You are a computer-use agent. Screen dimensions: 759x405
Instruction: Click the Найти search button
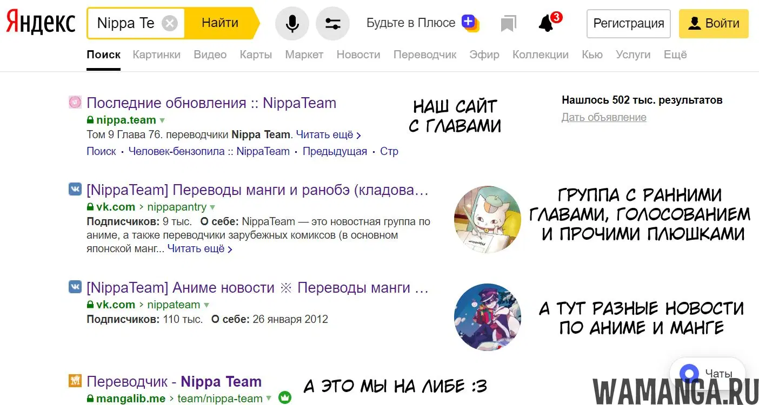[221, 23]
